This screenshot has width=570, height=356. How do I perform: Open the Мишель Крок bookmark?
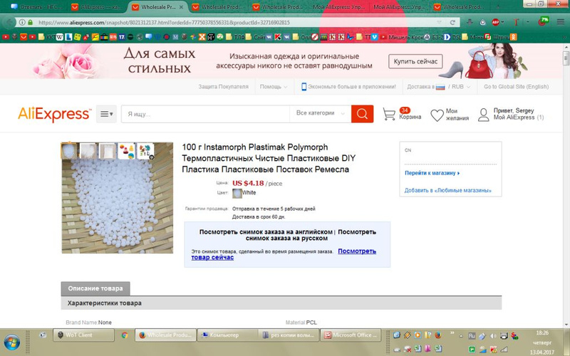402,37
